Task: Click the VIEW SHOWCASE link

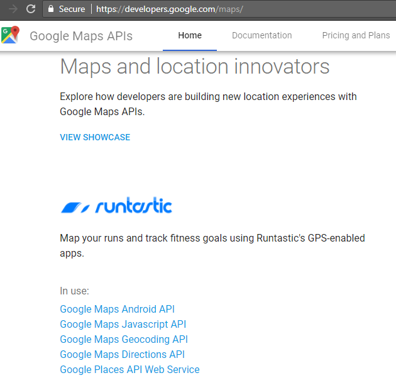Action: [x=95, y=137]
